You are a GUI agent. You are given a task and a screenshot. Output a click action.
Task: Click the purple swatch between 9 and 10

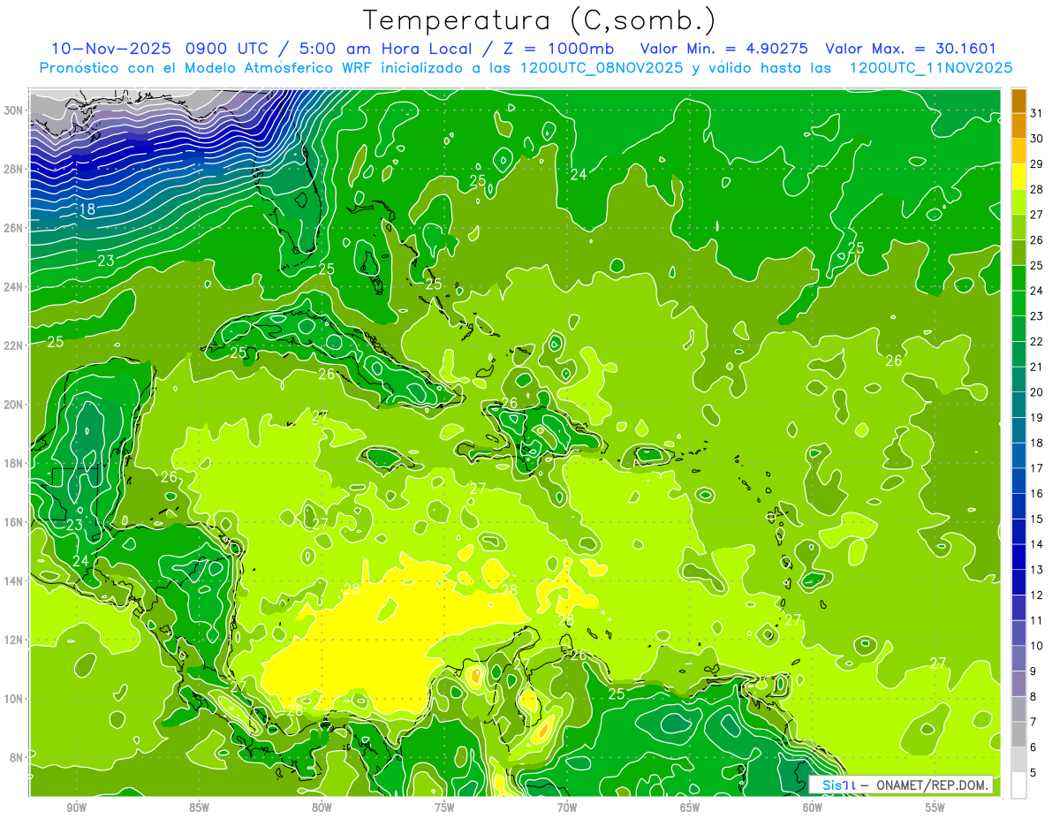[x=1018, y=658]
